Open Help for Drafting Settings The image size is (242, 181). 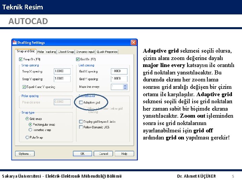coord(124,154)
